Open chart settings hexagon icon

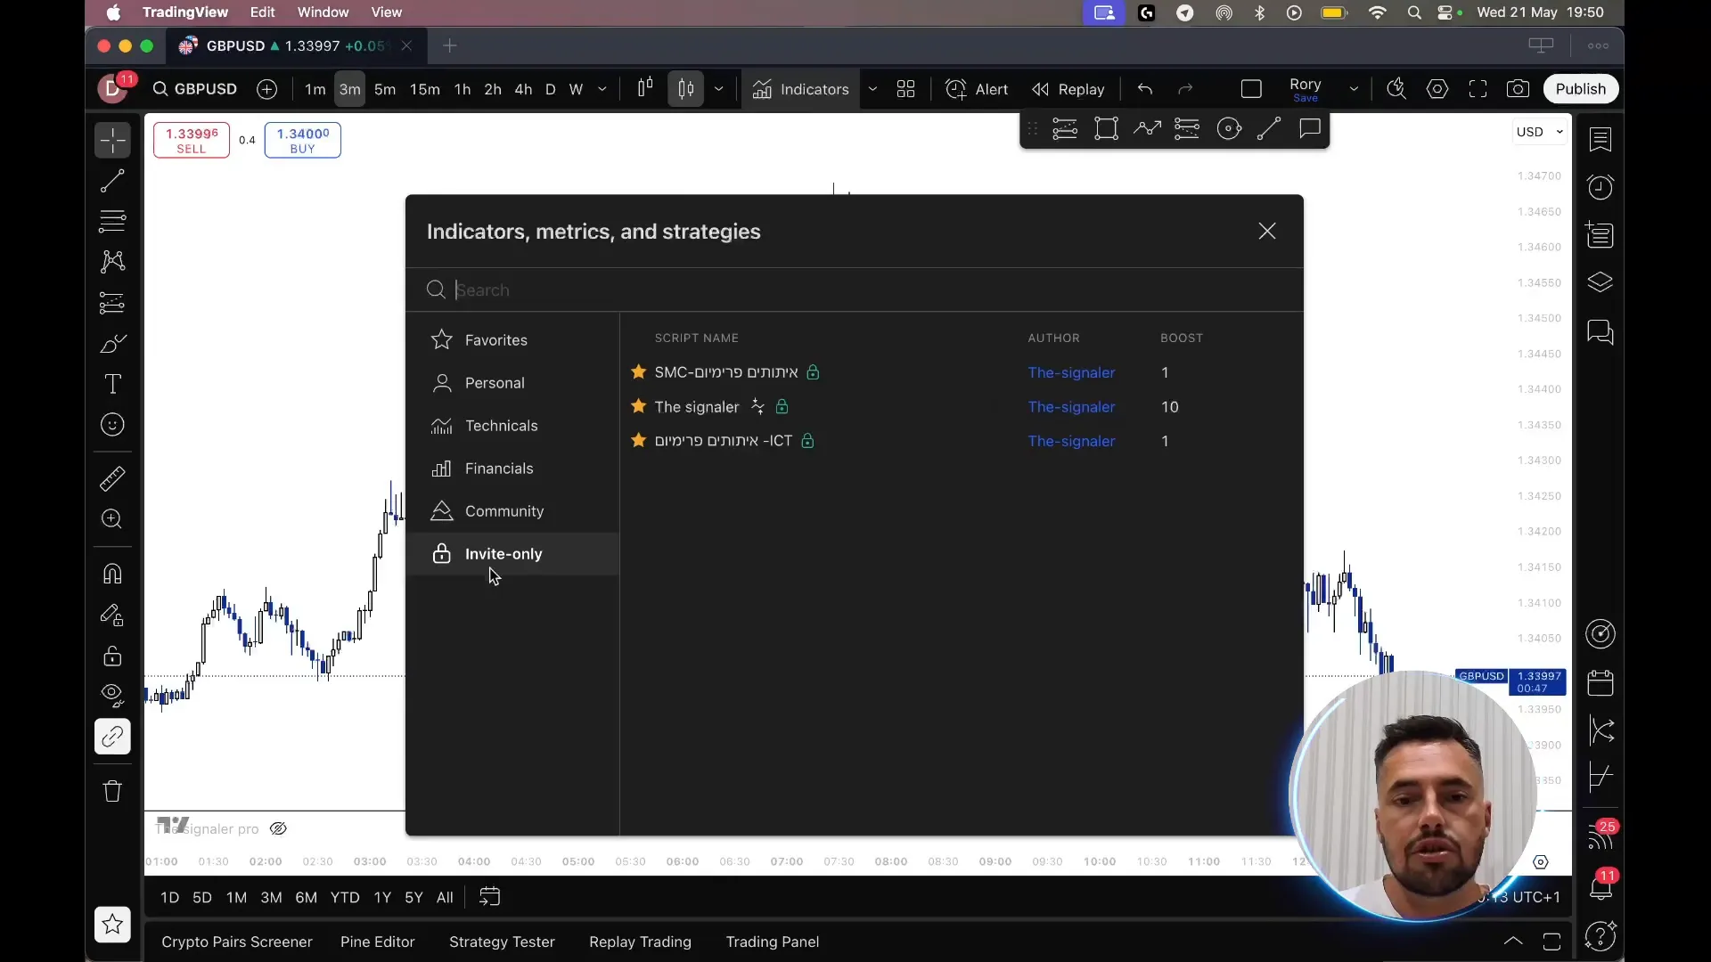pos(1437,89)
